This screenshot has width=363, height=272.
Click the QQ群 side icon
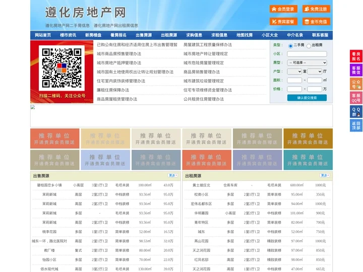(x=356, y=112)
